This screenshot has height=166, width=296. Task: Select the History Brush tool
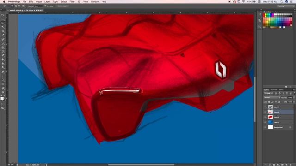point(3,51)
